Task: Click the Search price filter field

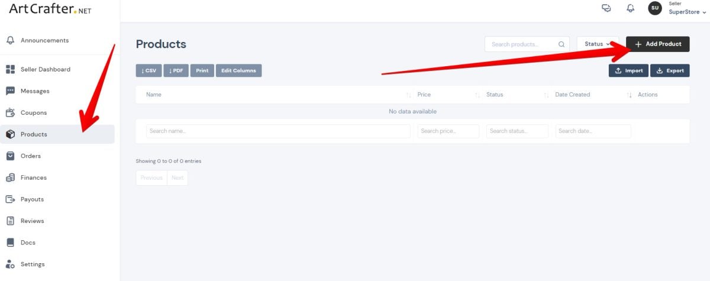Action: (448, 131)
